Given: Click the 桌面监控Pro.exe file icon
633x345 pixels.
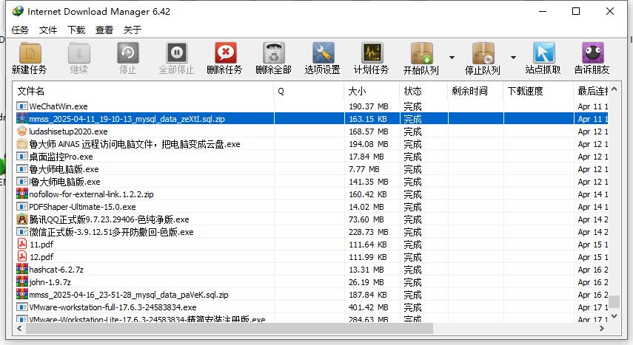Looking at the screenshot, I should (x=21, y=156).
